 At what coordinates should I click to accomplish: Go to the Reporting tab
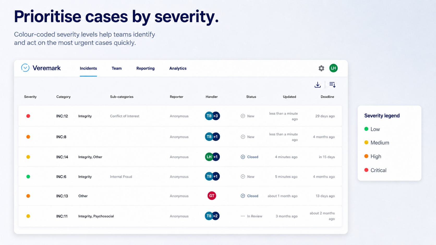pos(146,68)
